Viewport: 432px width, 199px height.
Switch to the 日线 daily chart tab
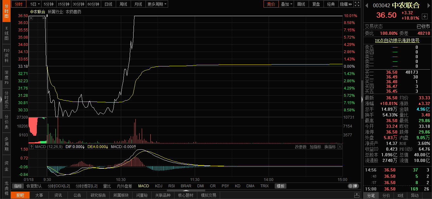[108, 4]
